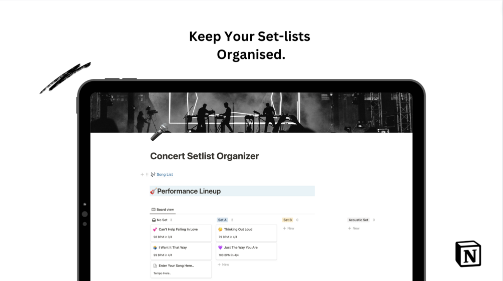
Task: Click the guitar icon in Performance Lineup heading
Action: click(153, 191)
